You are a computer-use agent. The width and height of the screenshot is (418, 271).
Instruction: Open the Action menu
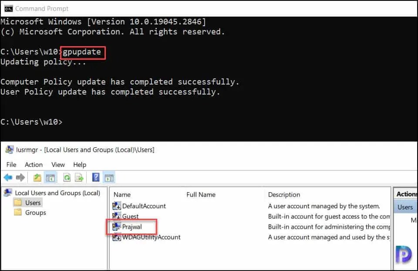pos(34,165)
